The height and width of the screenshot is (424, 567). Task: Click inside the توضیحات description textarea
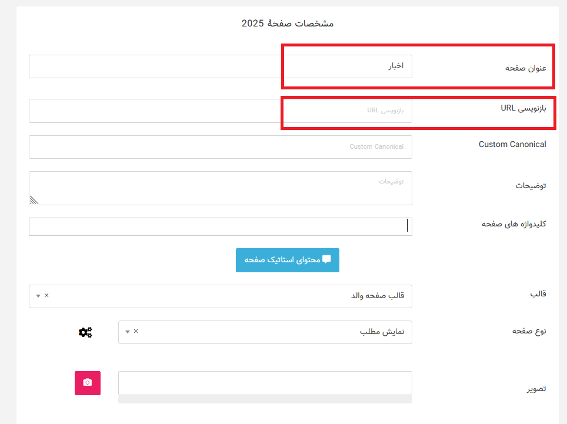coord(235,187)
